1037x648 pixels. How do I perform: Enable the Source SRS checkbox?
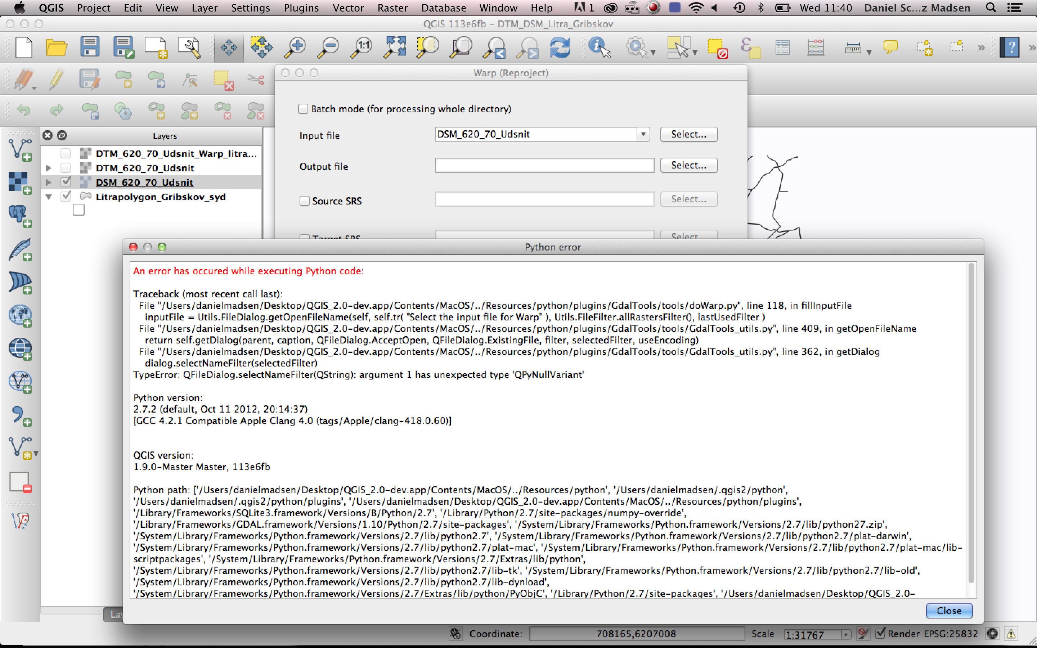304,201
